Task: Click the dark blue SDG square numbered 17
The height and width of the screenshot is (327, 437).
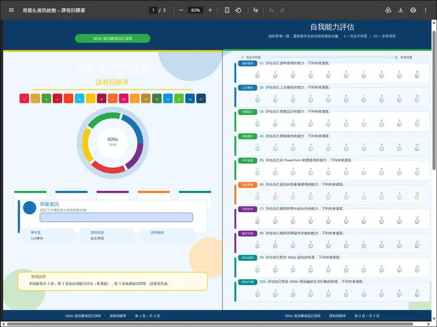Action: click(201, 99)
